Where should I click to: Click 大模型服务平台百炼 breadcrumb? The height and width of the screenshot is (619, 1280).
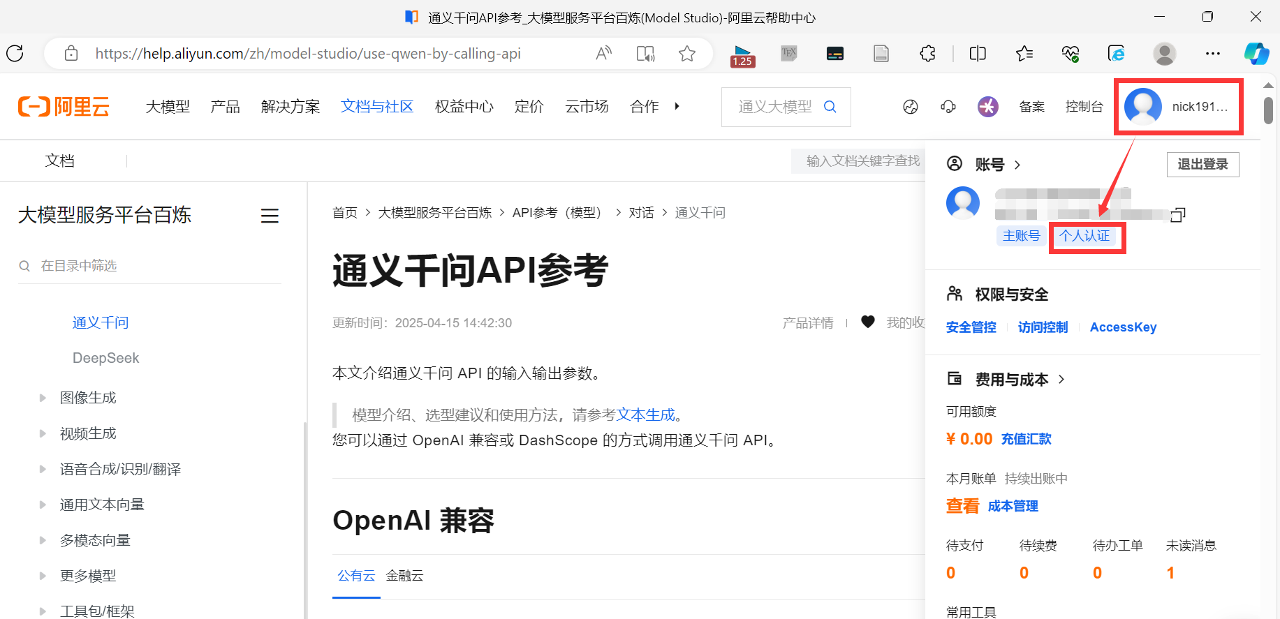click(434, 213)
